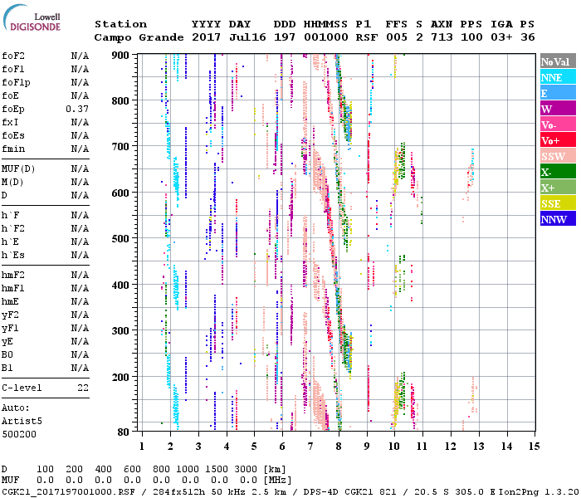Screen dimensions: 581x498
Task: Click the C-level value 22
Action: 83,388
